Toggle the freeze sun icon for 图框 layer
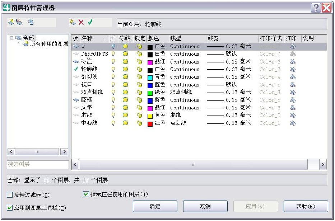The width and height of the screenshot is (335, 221). coord(125,100)
